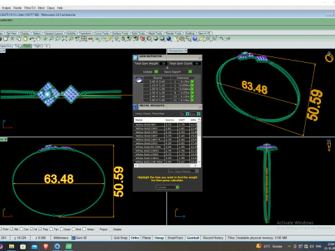The image size is (335, 251).
Task: Toggle the Mid osnap checkbox
Action: pyautogui.click(x=12, y=229)
